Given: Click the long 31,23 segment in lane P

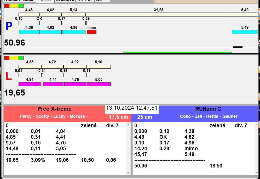Looking at the screenshot, I should click(x=159, y=14).
